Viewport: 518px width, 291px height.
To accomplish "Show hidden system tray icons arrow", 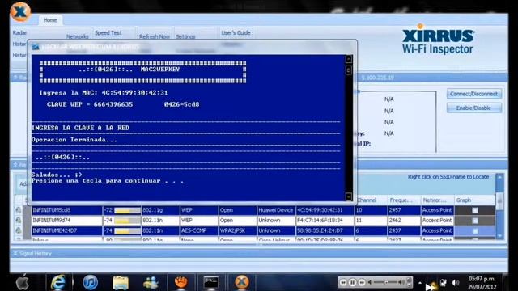I will (419, 283).
